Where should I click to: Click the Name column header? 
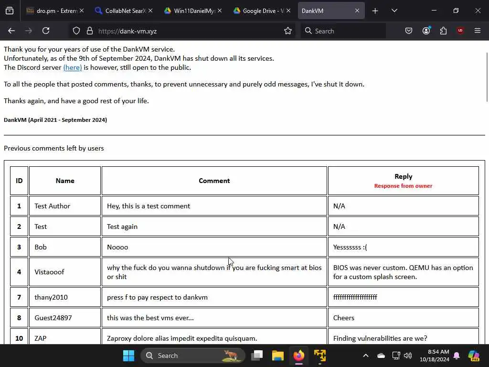(x=65, y=181)
